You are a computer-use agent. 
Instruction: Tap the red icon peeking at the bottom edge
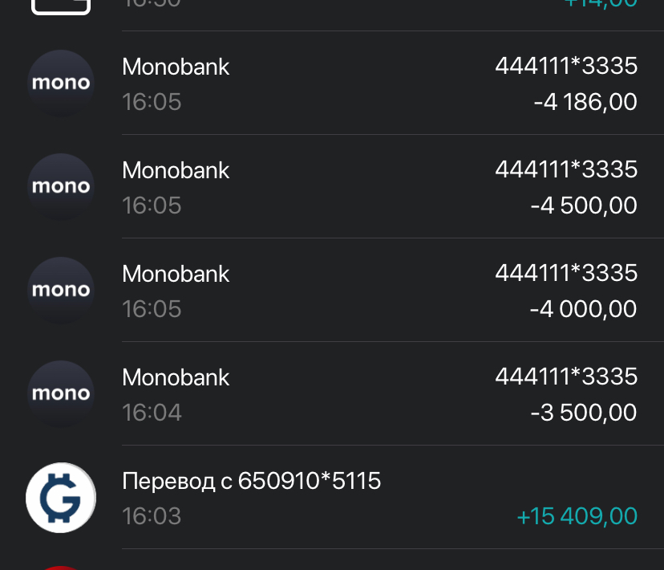pyautogui.click(x=61, y=567)
